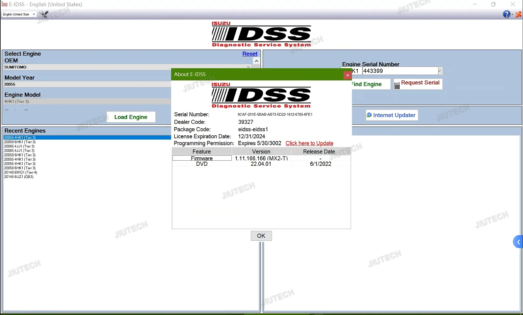Click the orange exit X icon

(x=518, y=14)
